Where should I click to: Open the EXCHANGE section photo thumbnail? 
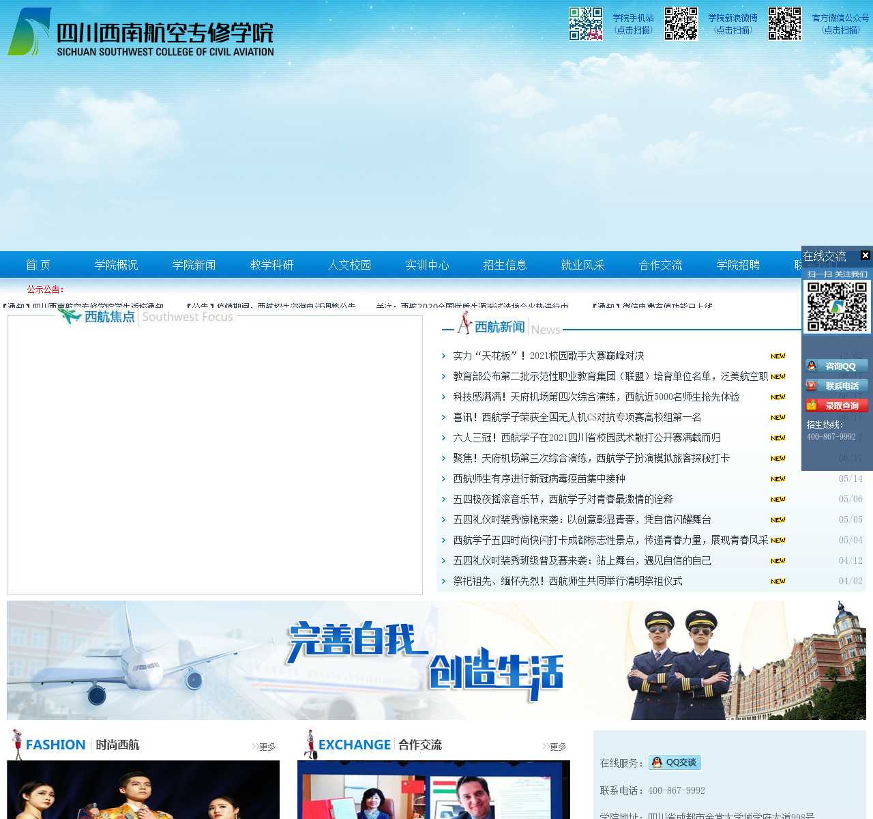[434, 790]
